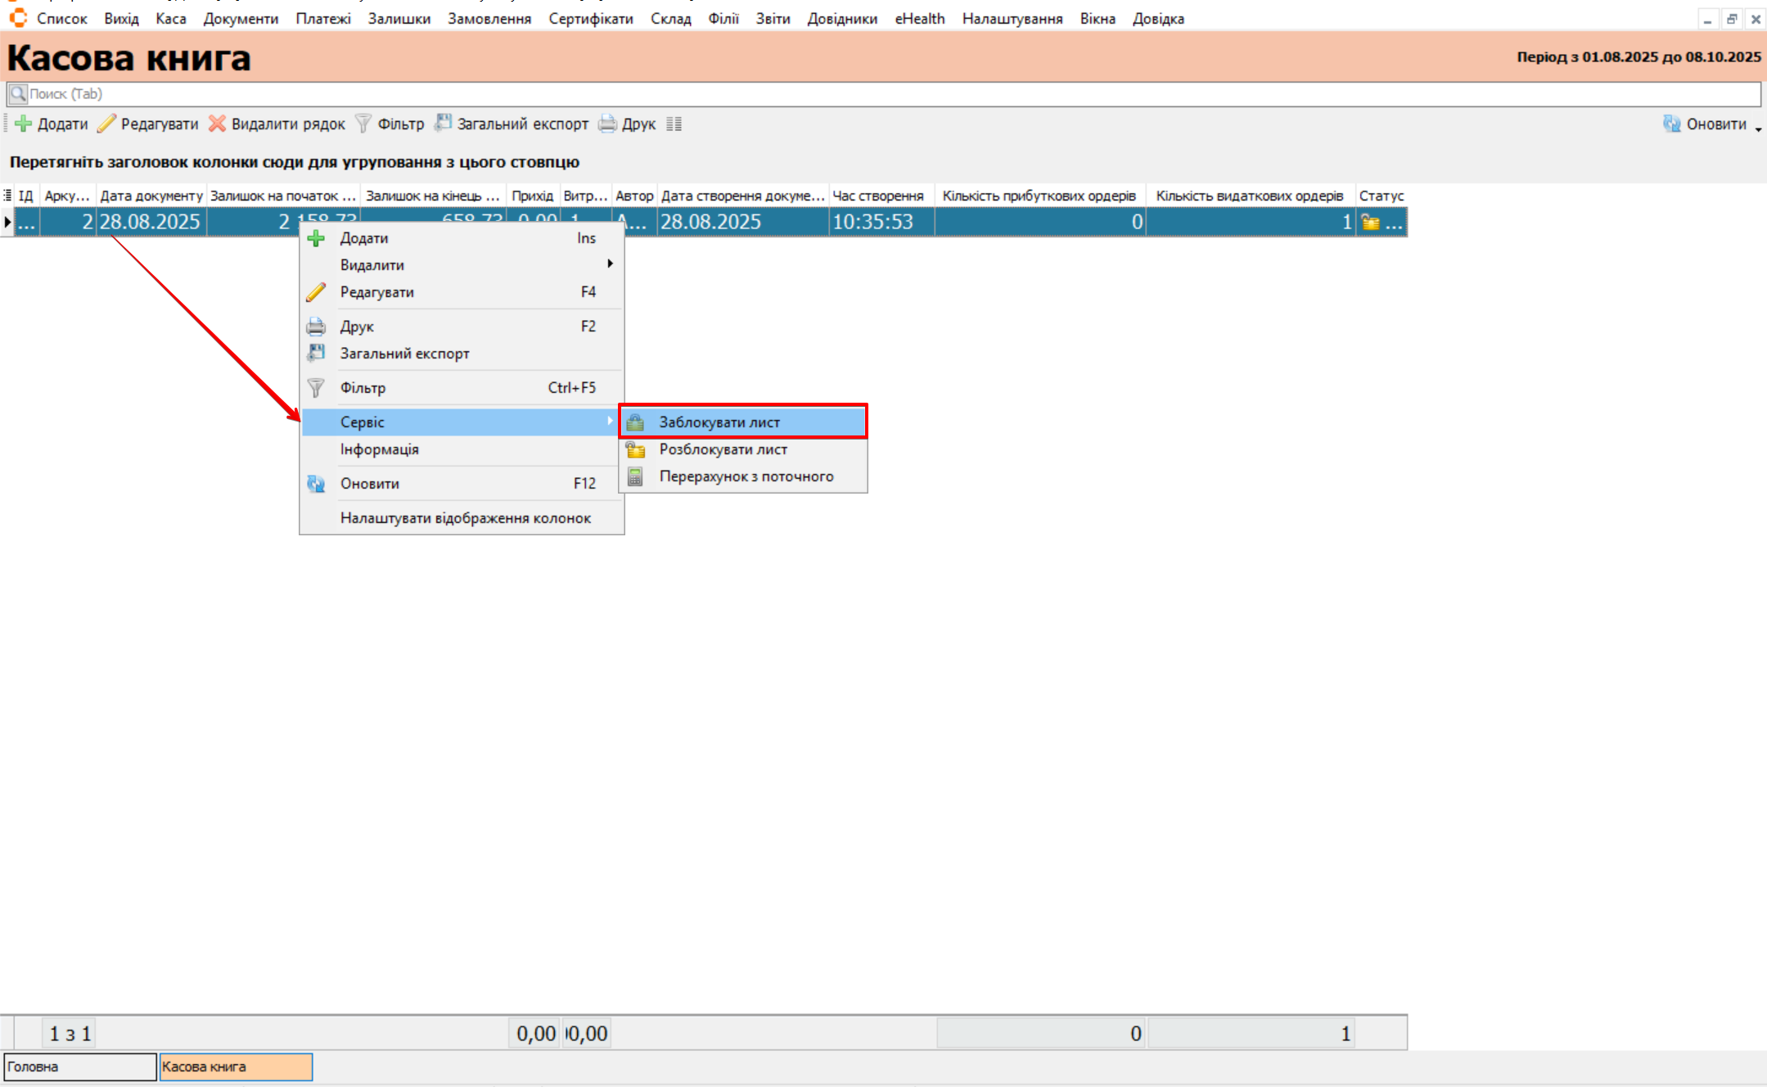Viewport: 1767px width, 1087px height.
Task: Click the Дата документу column header
Action: pyautogui.click(x=151, y=196)
